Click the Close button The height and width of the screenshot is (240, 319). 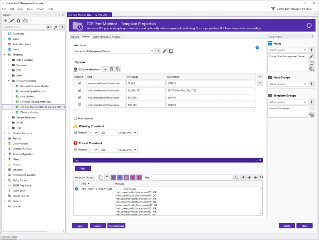pyautogui.click(x=305, y=226)
